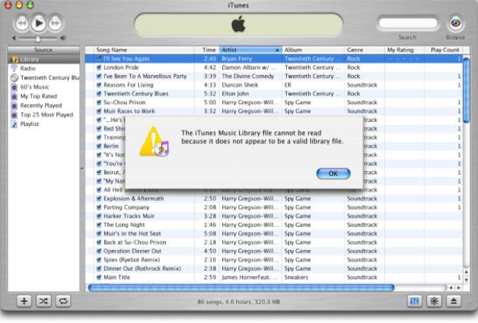
Task: Click the Search input field
Action: (x=408, y=23)
